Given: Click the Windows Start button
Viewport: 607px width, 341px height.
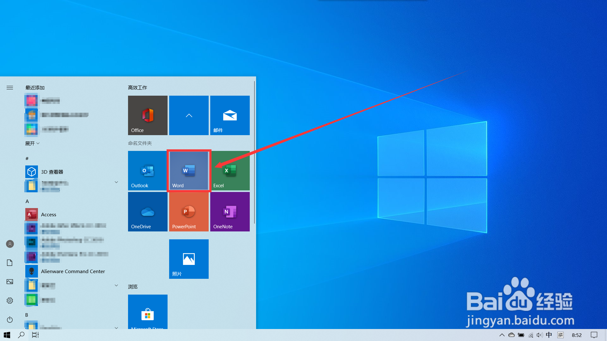Looking at the screenshot, I should click(x=7, y=335).
